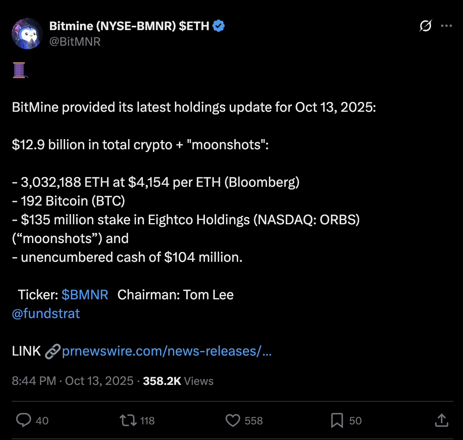Click the blue verified badge
Image resolution: width=463 pixels, height=440 pixels.
coord(219,26)
